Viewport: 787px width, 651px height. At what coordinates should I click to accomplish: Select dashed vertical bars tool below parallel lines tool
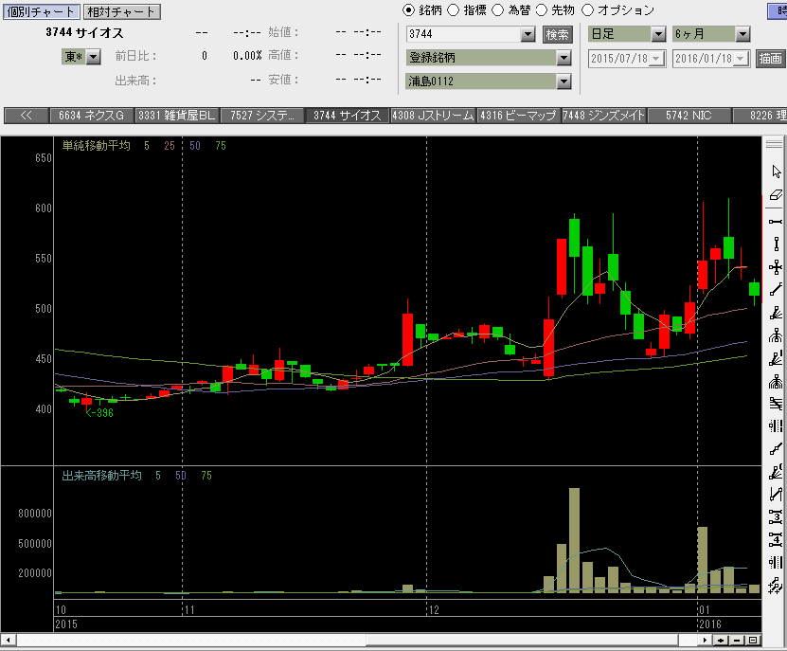coord(776,426)
